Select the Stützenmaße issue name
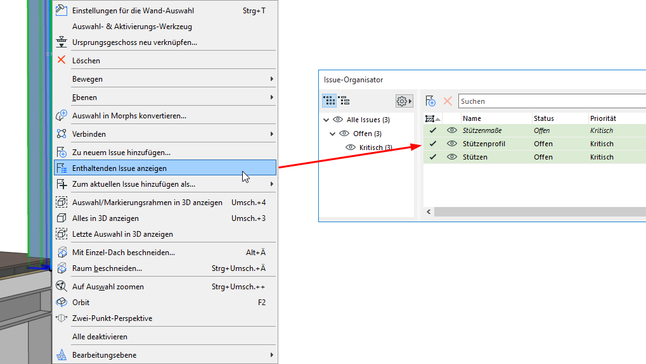The height and width of the screenshot is (364, 646). (482, 130)
